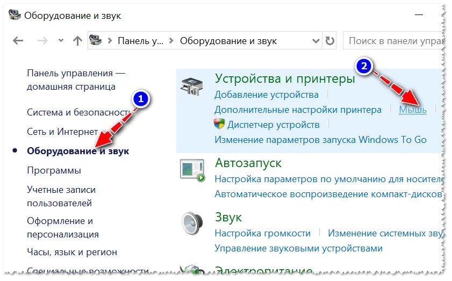Open "Программы" category
This screenshot has height=281, width=452.
click(54, 170)
